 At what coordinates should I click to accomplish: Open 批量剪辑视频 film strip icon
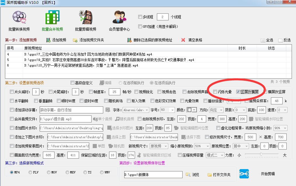(86, 17)
